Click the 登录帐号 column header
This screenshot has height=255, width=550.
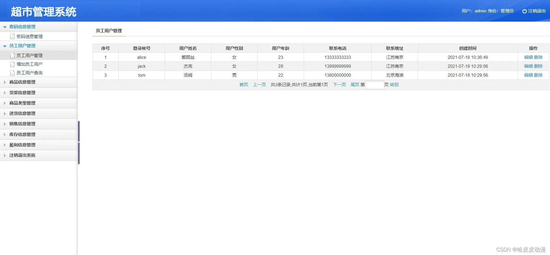click(x=141, y=48)
